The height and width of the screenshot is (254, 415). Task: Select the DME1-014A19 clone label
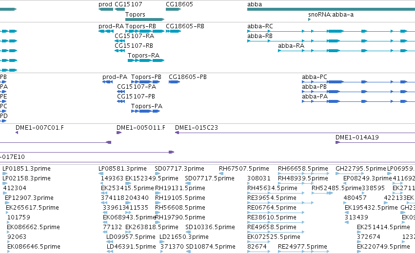pyautogui.click(x=357, y=137)
